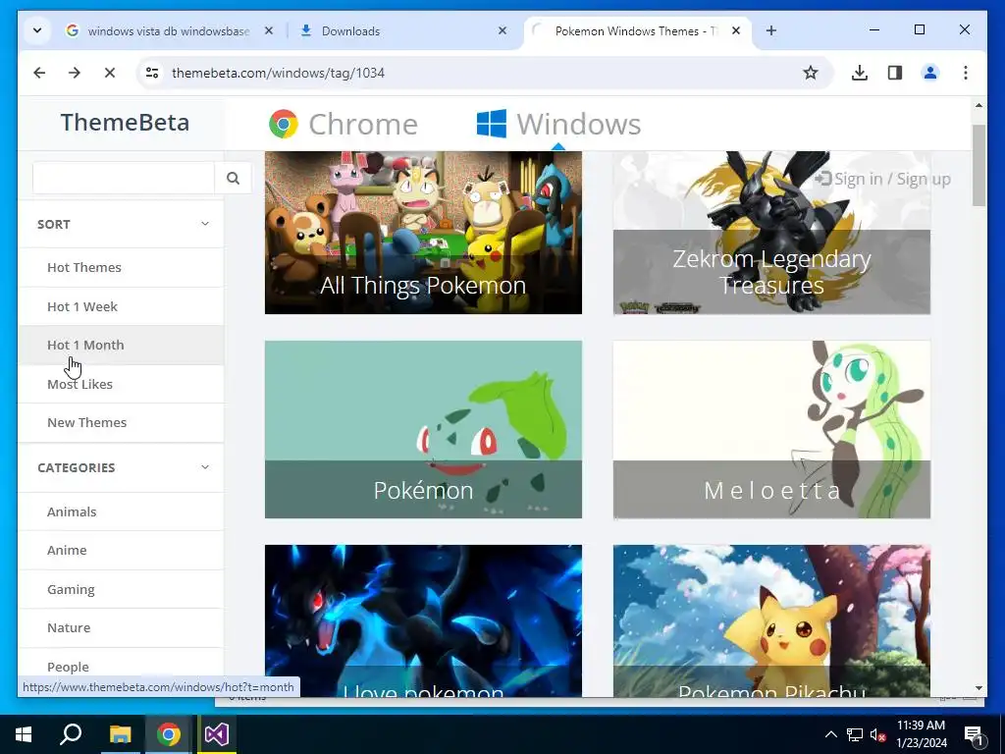This screenshot has width=1005, height=754.
Task: Open Chrome downloads icon in toolbar
Action: (x=860, y=73)
